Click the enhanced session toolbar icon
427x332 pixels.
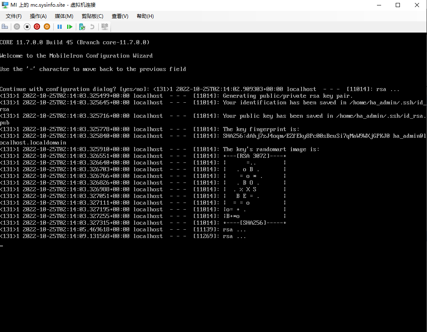tap(104, 26)
